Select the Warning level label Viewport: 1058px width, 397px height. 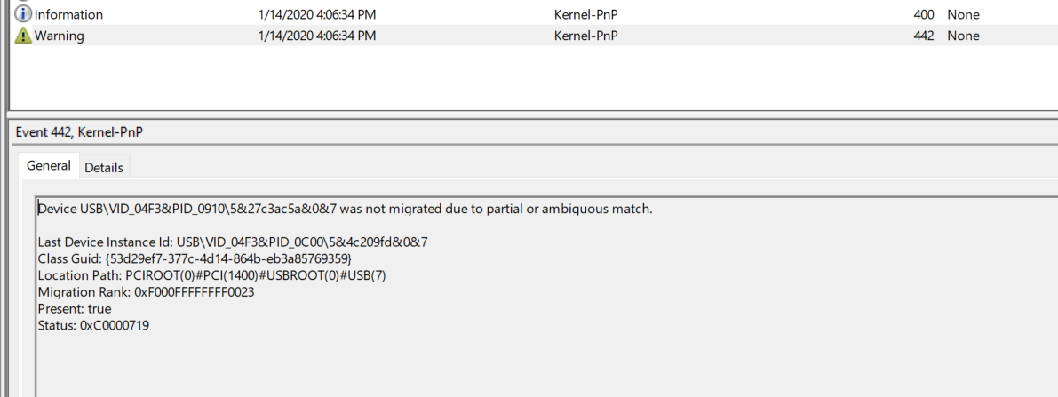pos(62,36)
